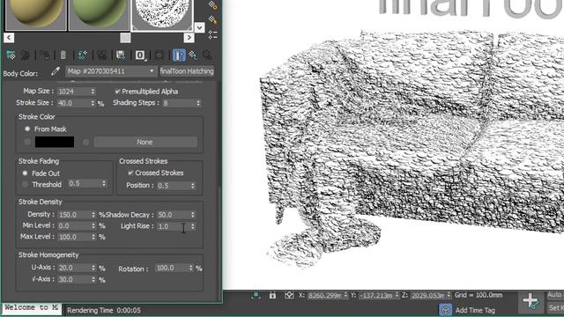The height and width of the screenshot is (317, 564).
Task: Click right arrow of sample slot scrollbar
Action: [x=189, y=37]
